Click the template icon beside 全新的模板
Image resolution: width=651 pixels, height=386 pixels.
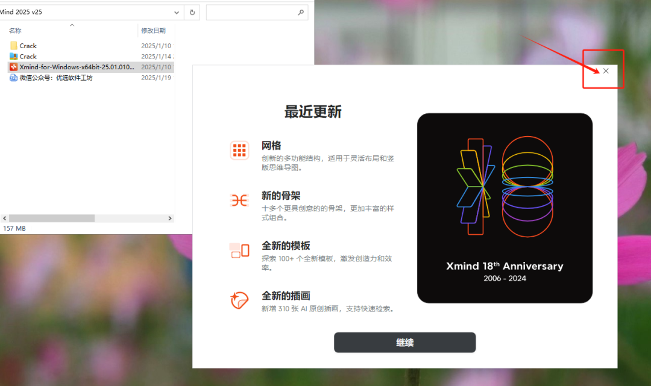click(x=239, y=251)
